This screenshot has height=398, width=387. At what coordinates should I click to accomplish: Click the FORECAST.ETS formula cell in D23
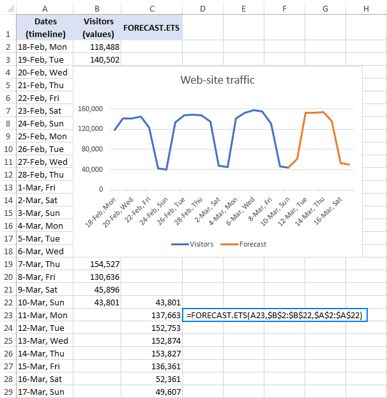coord(275,315)
